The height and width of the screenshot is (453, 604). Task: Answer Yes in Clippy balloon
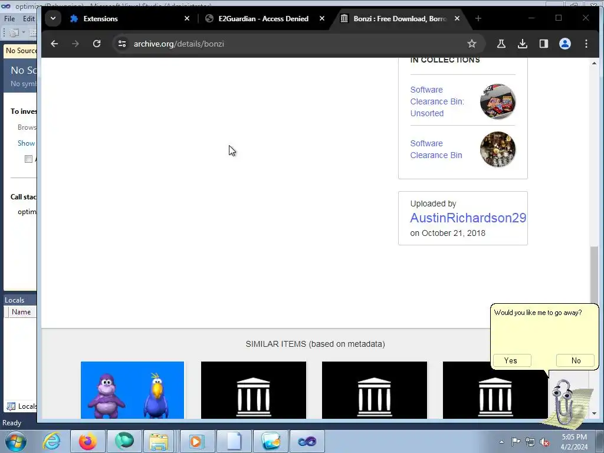click(x=512, y=360)
